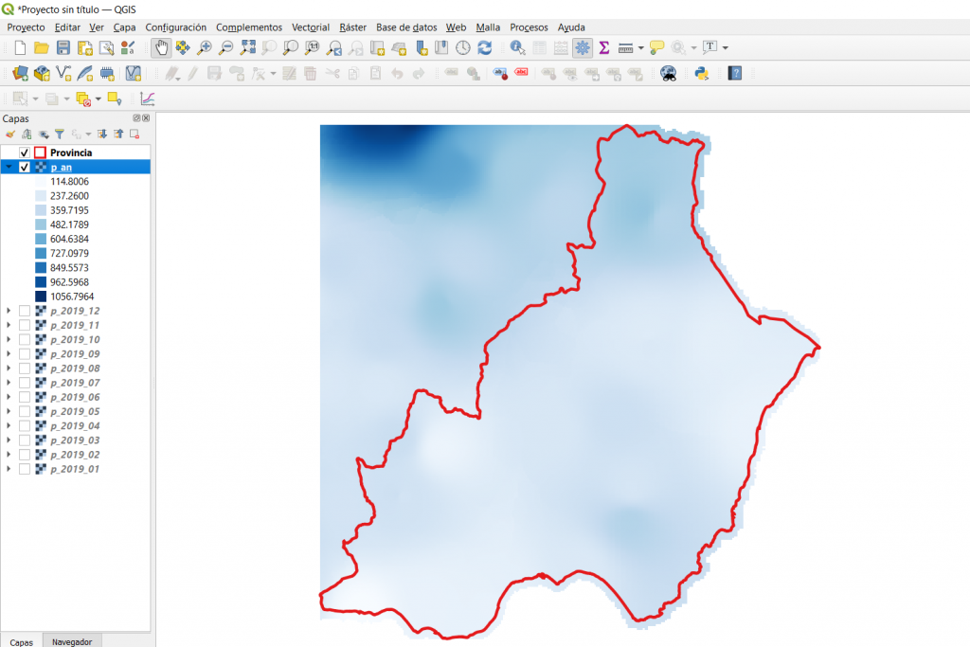Enable the p_2019_12 layer checkbox
970x647 pixels.
coord(25,311)
